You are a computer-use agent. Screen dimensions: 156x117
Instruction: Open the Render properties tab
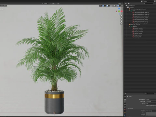click(125, 100)
